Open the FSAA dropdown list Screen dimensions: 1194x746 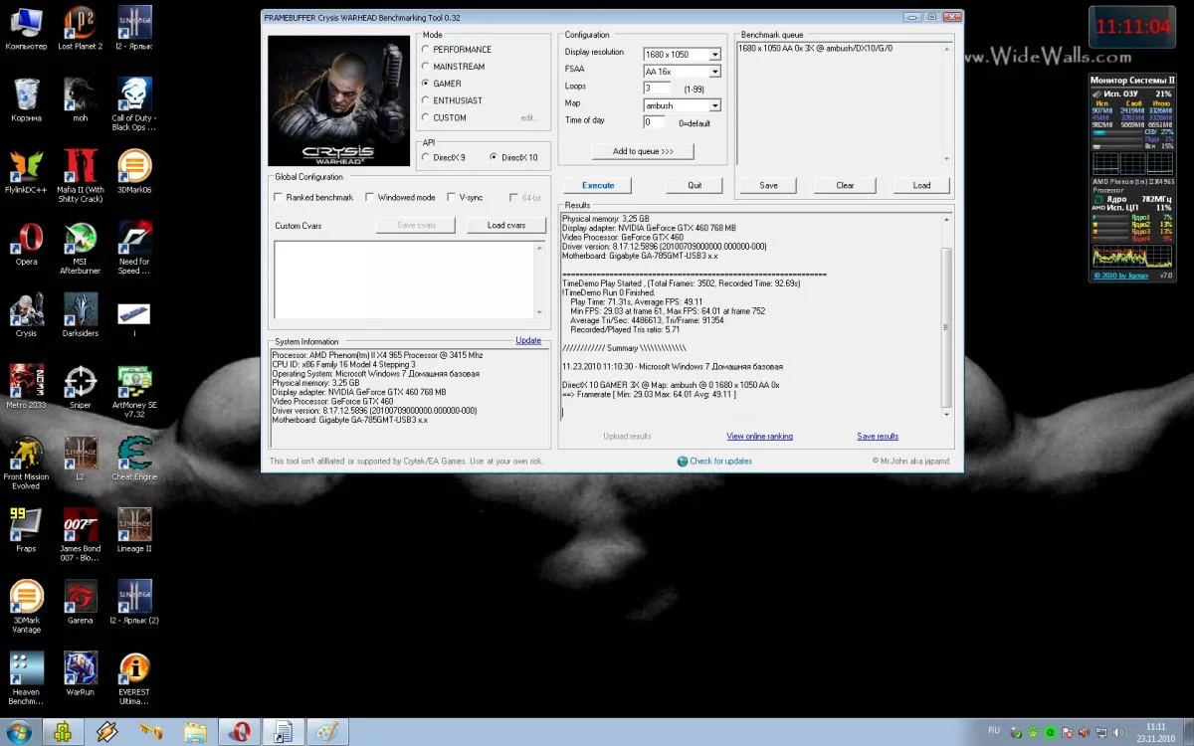tap(714, 72)
